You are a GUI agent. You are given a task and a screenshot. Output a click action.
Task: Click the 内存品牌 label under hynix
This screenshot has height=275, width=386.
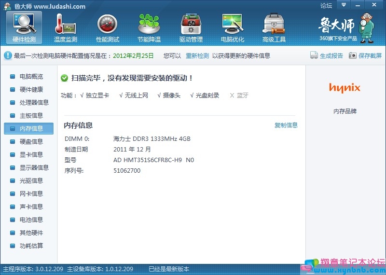click(x=345, y=111)
